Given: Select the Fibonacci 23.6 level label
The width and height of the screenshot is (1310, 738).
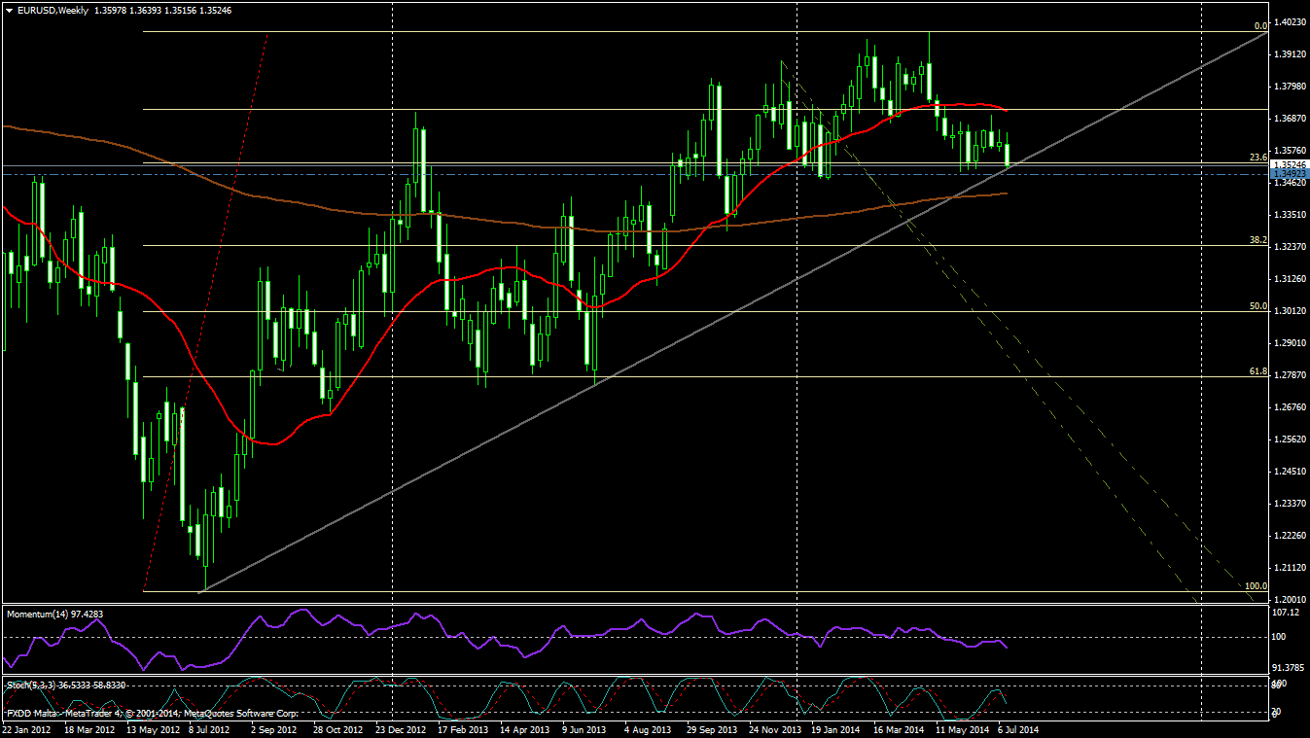Looking at the screenshot, I should (1257, 158).
